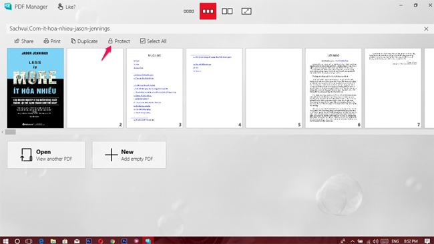The height and width of the screenshot is (244, 434).
Task: Click the horizontal scrollbar thumb
Action: (x=11, y=132)
